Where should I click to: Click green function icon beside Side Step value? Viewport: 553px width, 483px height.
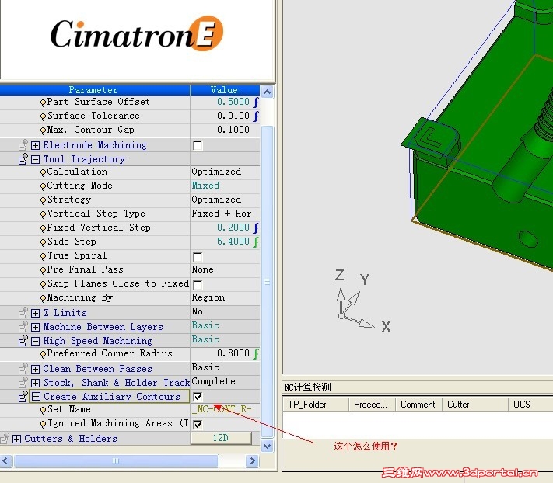(x=256, y=241)
